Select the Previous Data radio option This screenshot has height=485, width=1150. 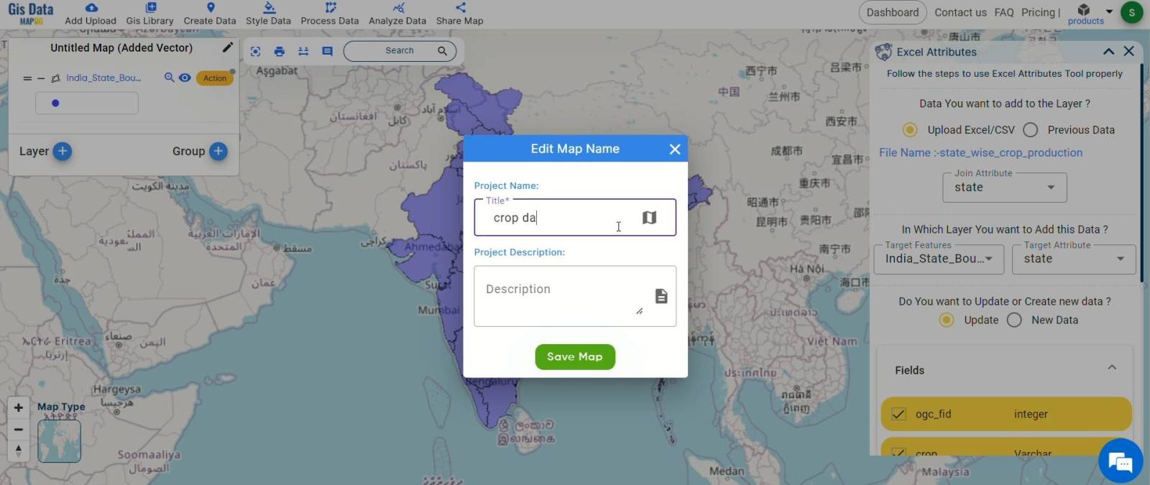tap(1030, 130)
